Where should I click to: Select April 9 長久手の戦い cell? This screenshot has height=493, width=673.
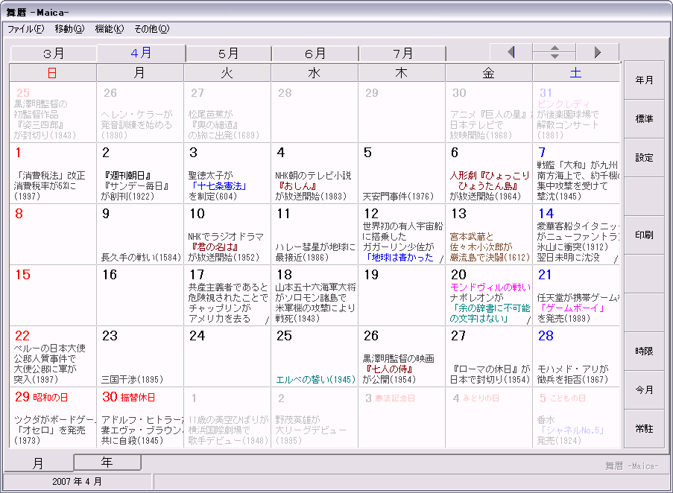tap(140, 234)
